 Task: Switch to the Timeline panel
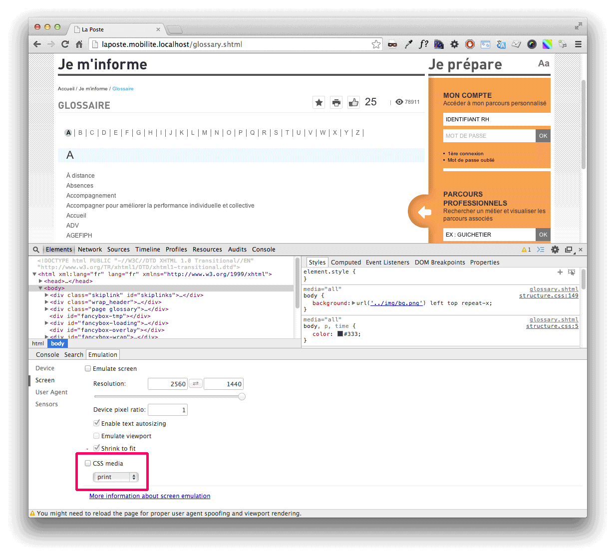coord(148,250)
